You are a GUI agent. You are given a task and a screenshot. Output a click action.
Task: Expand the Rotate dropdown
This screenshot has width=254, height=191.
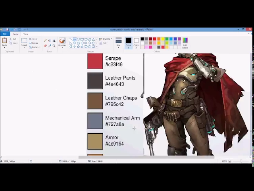(35, 47)
